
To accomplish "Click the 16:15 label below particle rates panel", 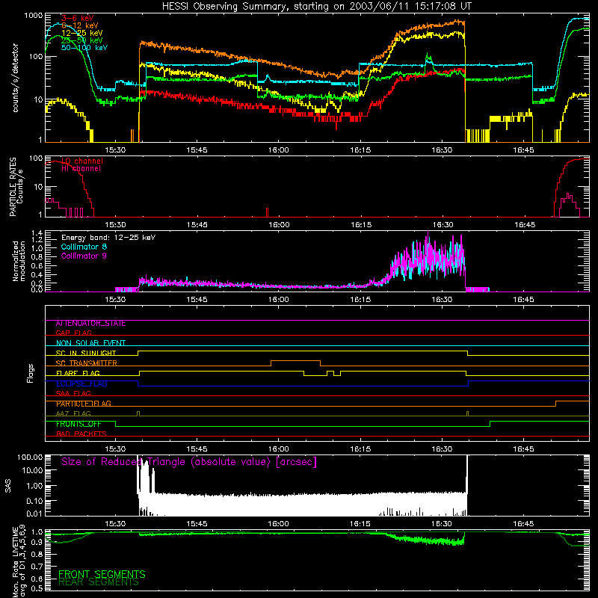I will (361, 225).
